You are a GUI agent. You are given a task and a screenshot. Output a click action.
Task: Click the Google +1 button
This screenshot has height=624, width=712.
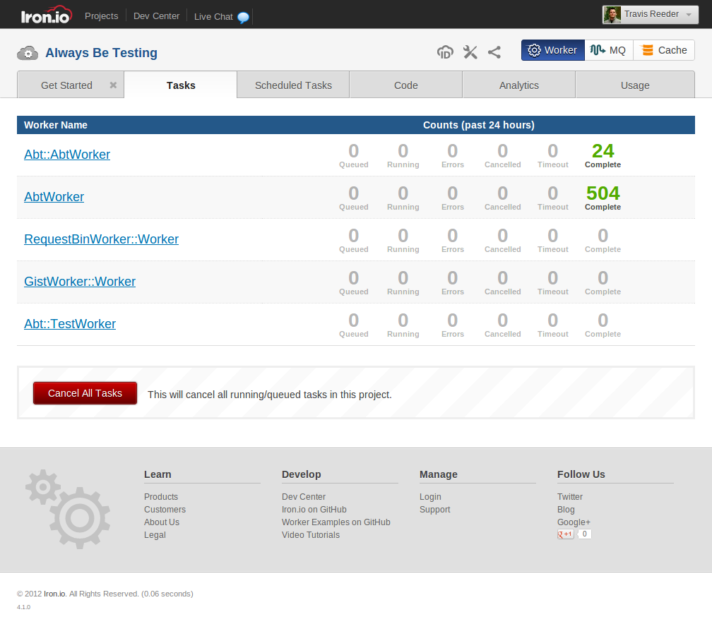566,534
